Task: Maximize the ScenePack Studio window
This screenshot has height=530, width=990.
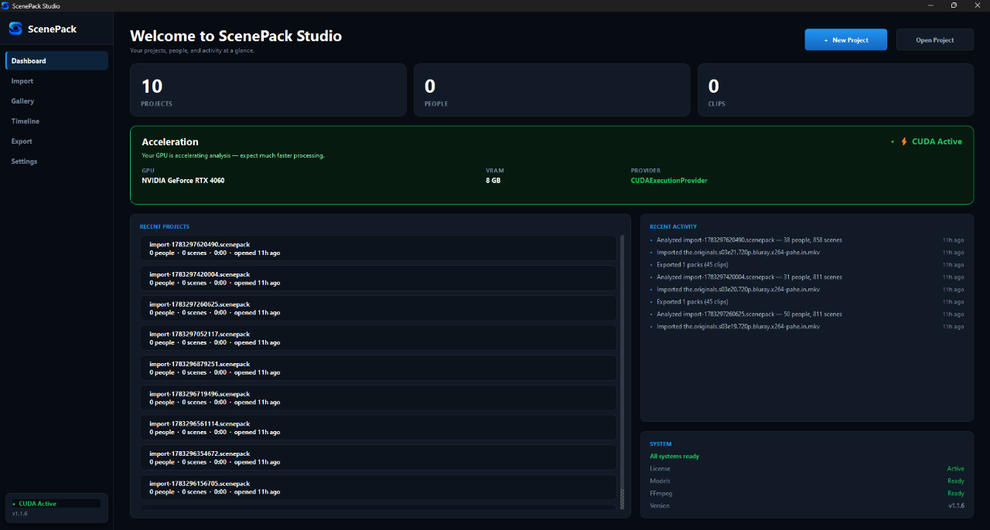Action: (954, 5)
